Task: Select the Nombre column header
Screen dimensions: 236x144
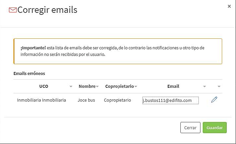Action: pos(87,86)
